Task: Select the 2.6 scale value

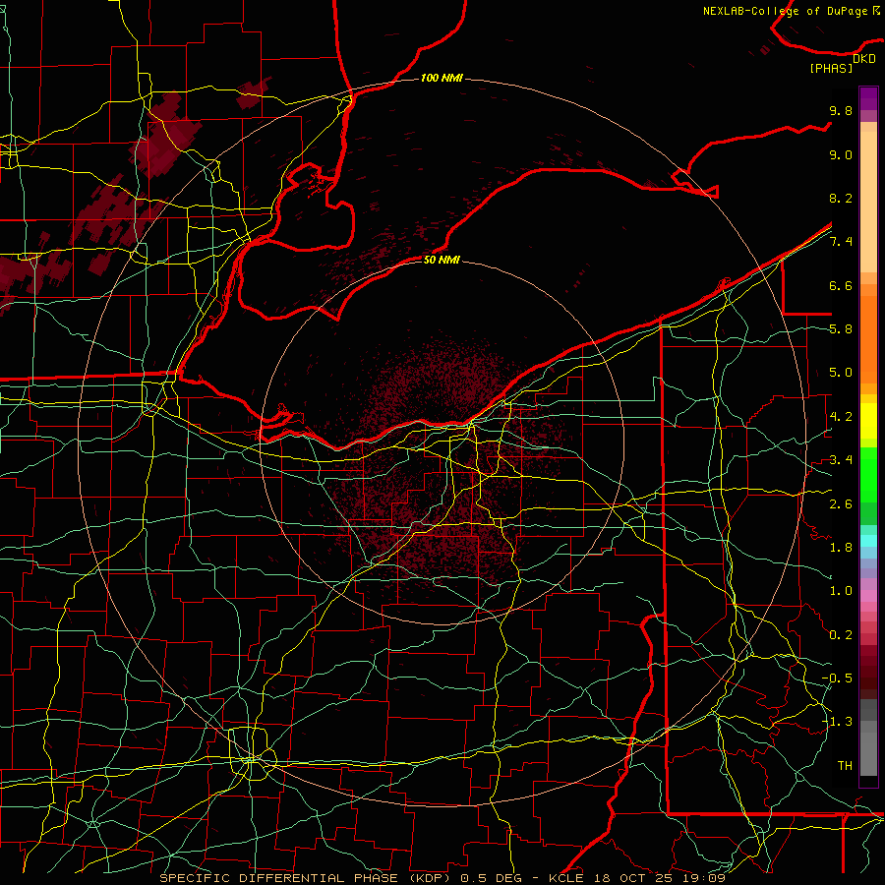Action: point(841,504)
